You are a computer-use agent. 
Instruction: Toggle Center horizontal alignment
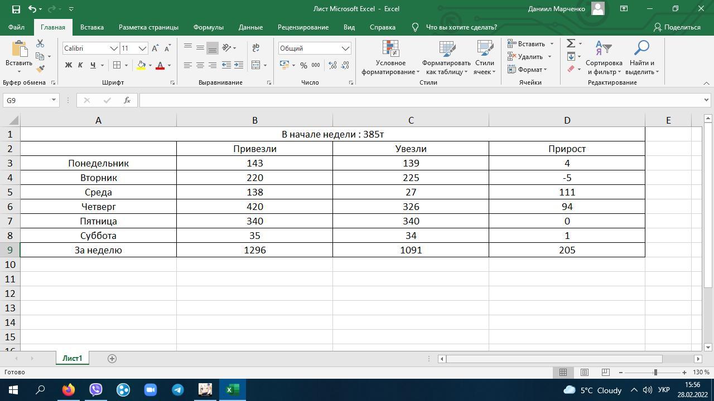[200, 65]
